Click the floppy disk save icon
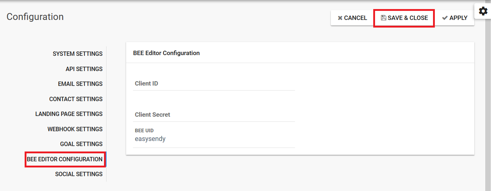This screenshot has width=491, height=191. (383, 18)
